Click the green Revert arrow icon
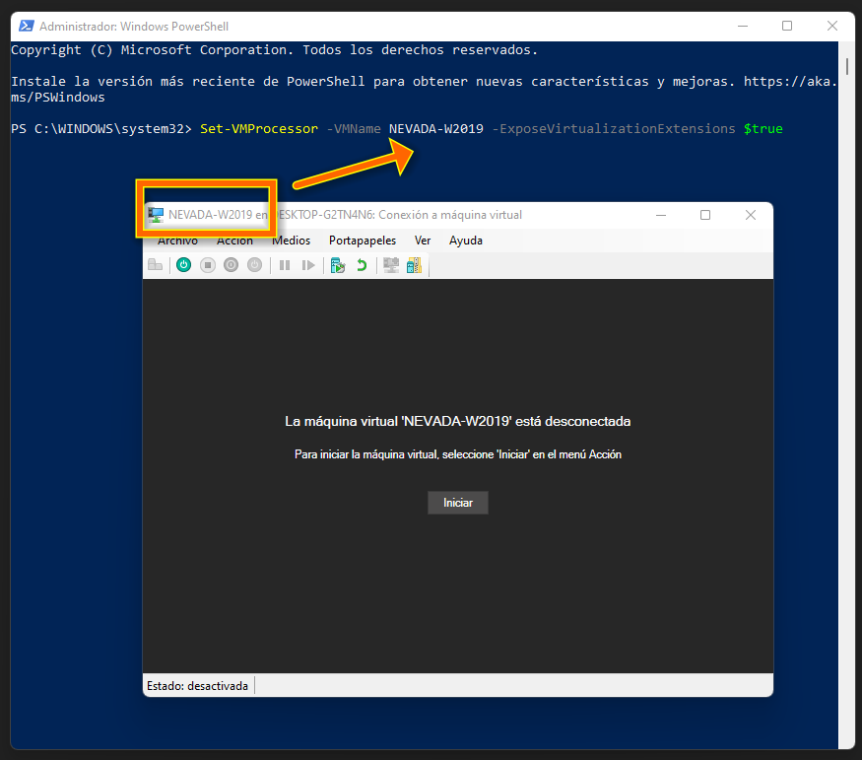862x760 pixels. [x=362, y=265]
